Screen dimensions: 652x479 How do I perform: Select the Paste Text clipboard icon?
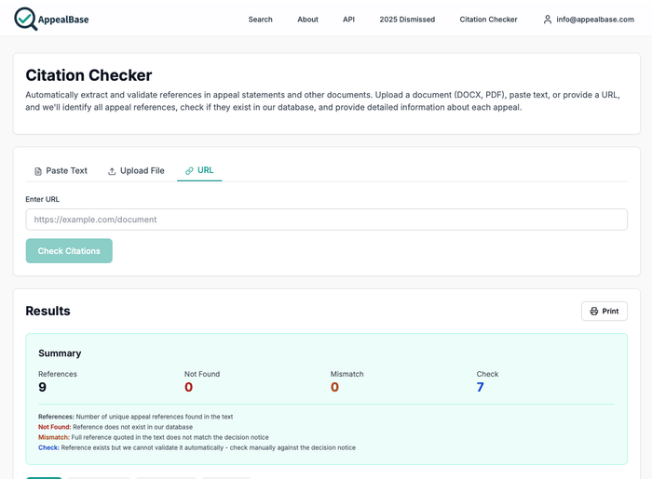38,171
